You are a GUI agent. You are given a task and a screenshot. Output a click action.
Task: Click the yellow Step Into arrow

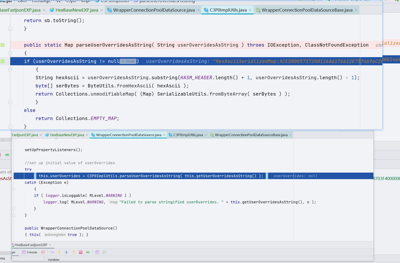tap(59, 252)
